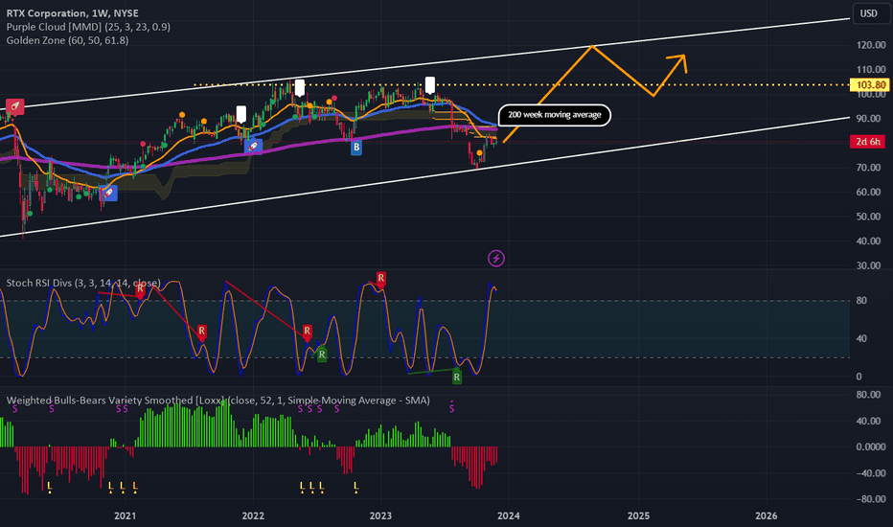Click the blue rocket signal near early 2022

click(x=254, y=147)
